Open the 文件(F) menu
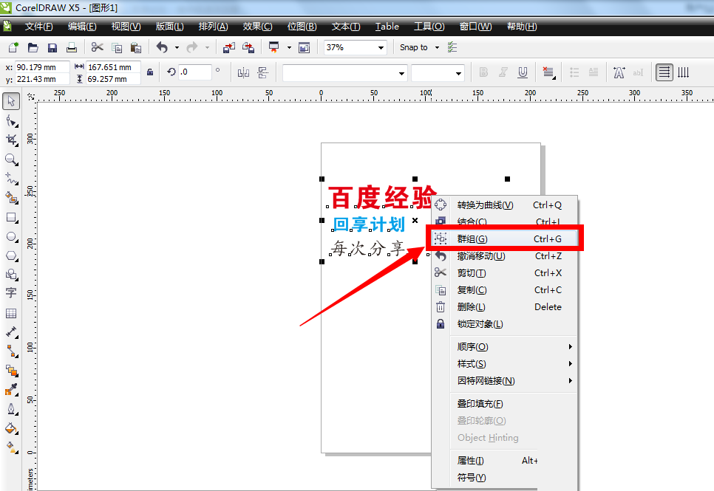Viewport: 714px width, 491px height. [x=38, y=27]
